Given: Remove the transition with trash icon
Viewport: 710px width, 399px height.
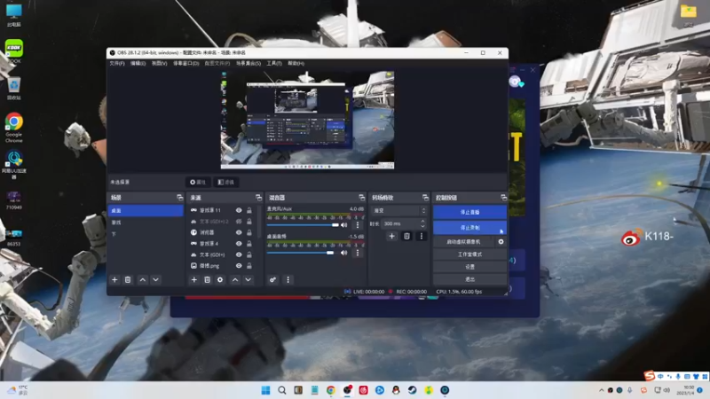Looking at the screenshot, I should (406, 236).
